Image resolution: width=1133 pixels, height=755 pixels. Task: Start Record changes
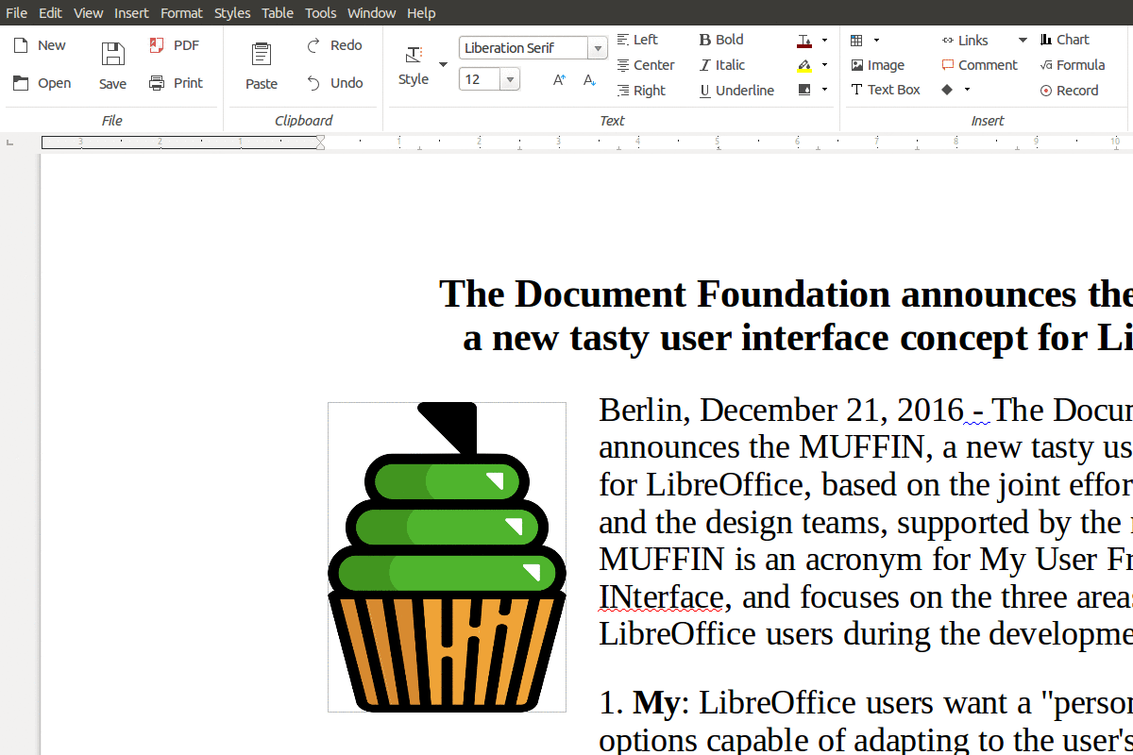coord(1069,91)
